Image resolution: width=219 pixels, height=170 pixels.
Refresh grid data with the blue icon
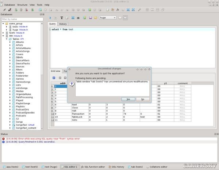[x=54, y=78]
